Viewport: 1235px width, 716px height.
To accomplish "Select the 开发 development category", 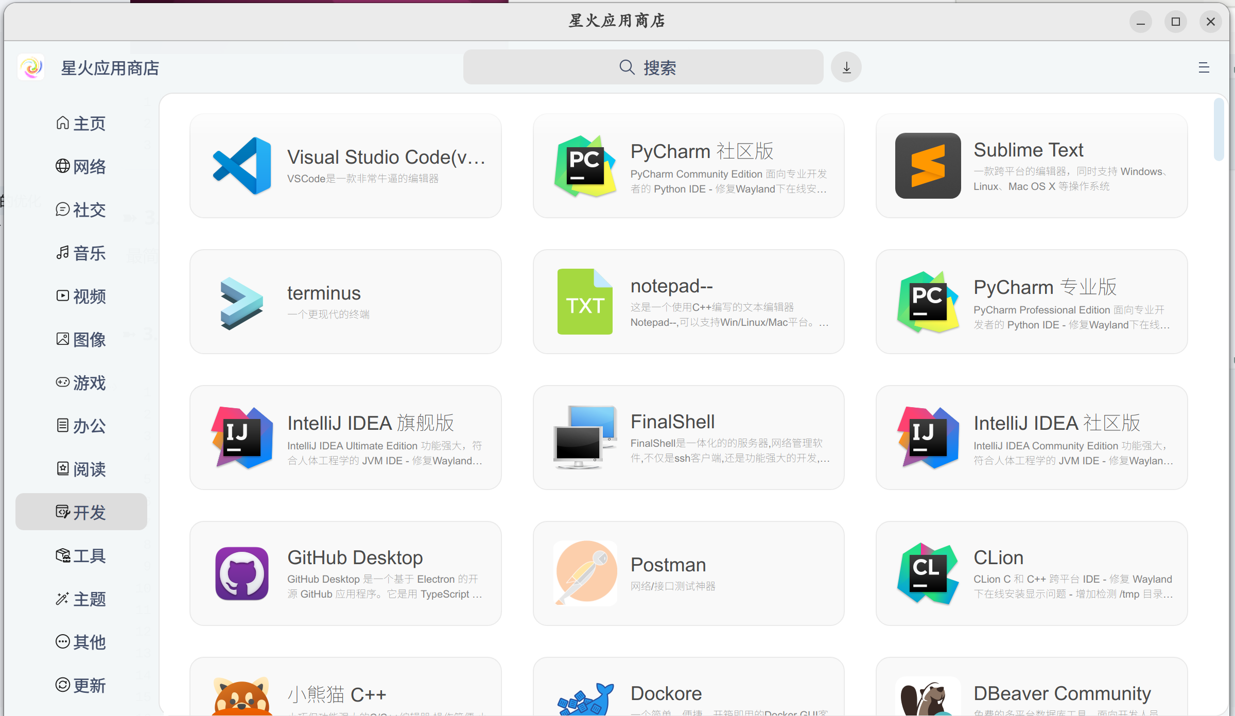I will 81,512.
